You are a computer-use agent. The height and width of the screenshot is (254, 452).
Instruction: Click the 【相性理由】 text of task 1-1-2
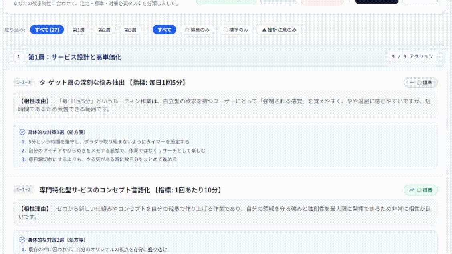coord(35,209)
